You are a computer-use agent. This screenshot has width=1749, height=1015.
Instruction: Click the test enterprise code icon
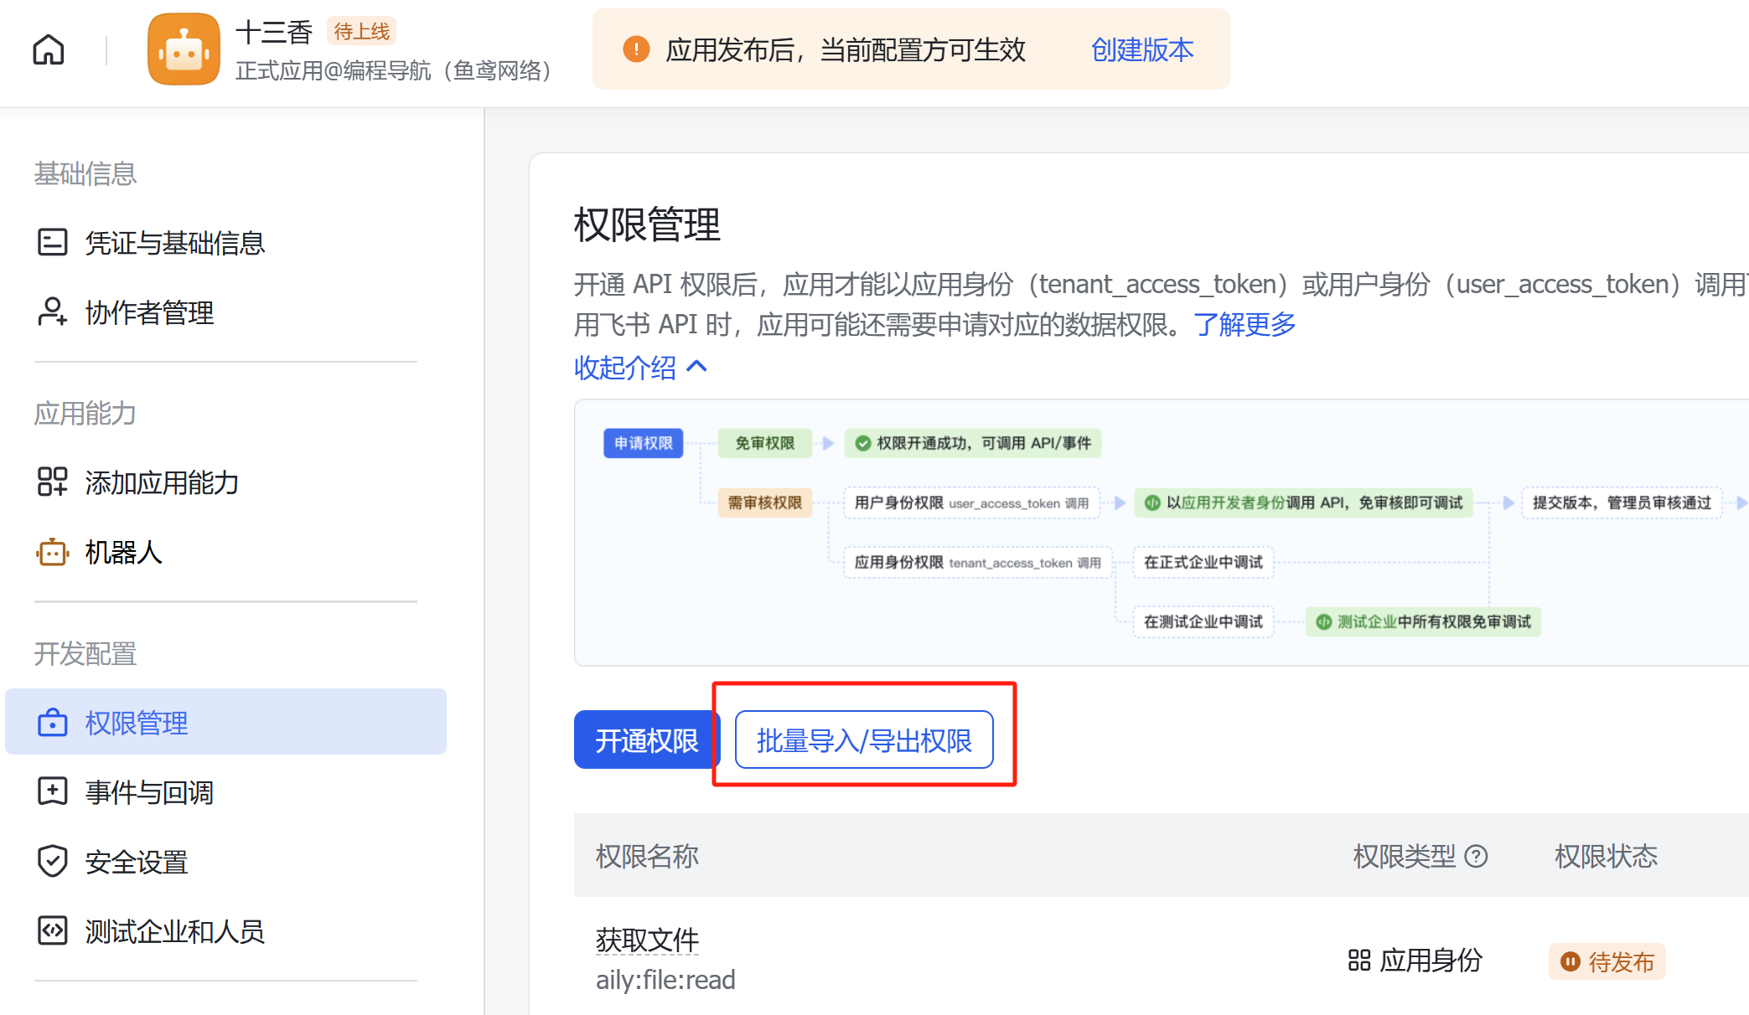[x=52, y=931]
